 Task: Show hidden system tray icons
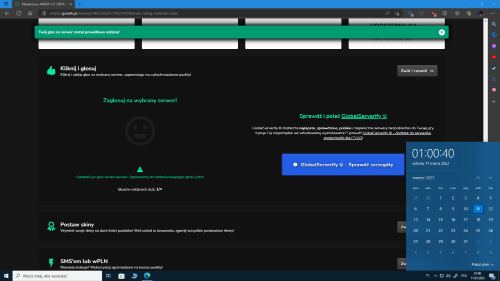[x=435, y=276]
